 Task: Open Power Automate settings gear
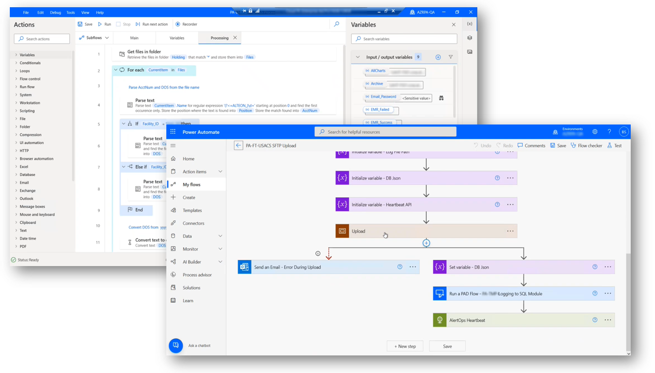(595, 132)
